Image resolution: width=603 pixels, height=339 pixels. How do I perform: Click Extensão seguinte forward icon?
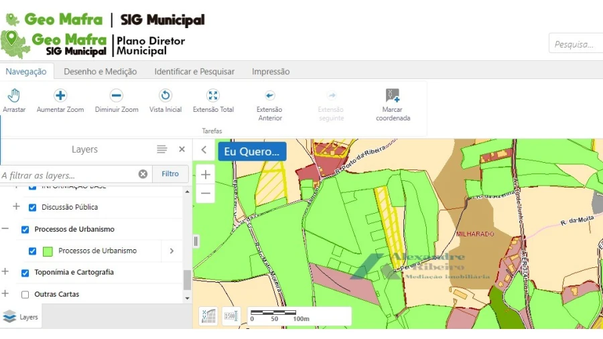pyautogui.click(x=331, y=95)
